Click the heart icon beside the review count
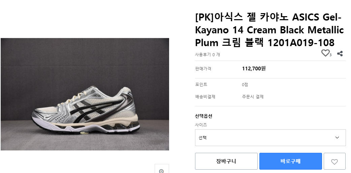The height and width of the screenshot is (173, 351). tap(325, 53)
